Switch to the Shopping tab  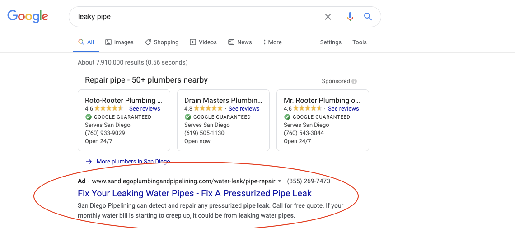(162, 42)
